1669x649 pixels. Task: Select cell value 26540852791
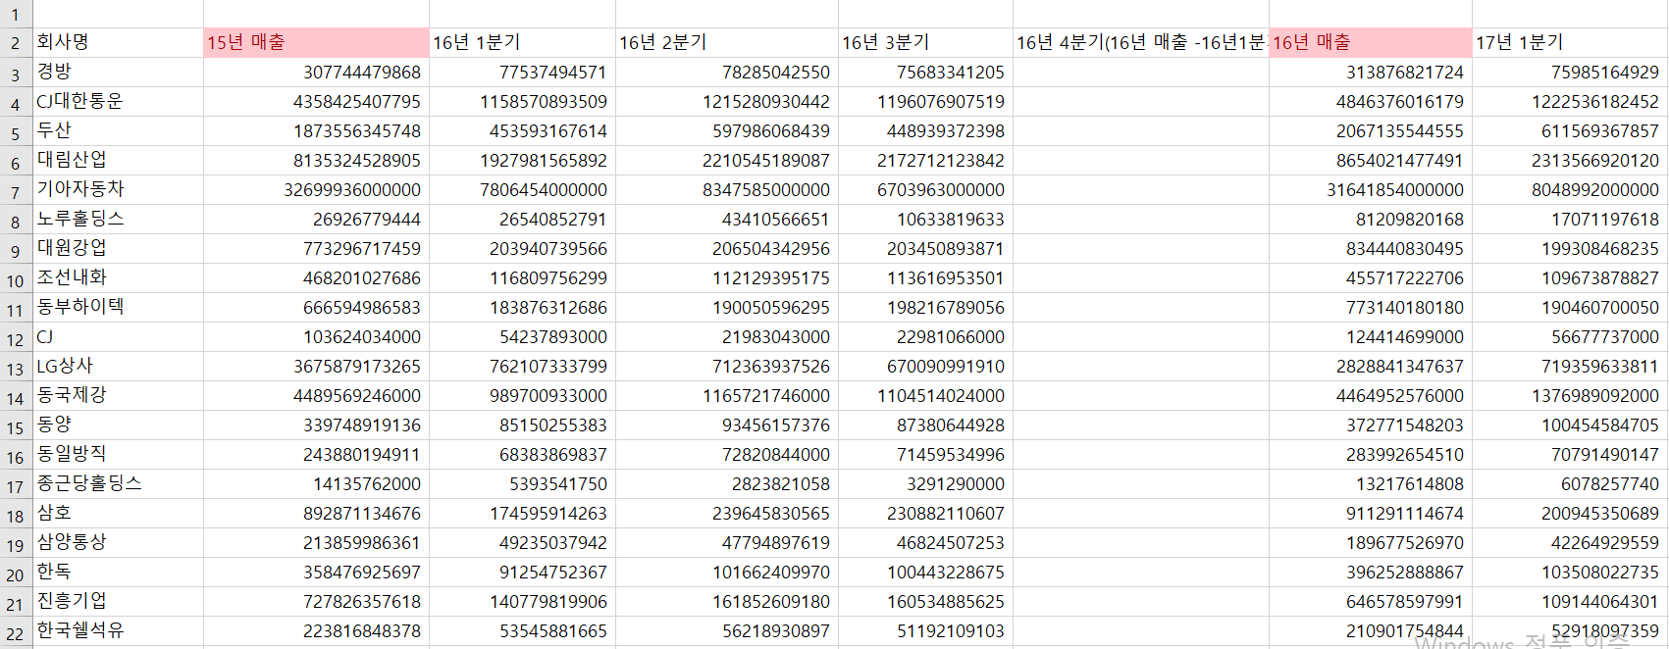coord(522,219)
